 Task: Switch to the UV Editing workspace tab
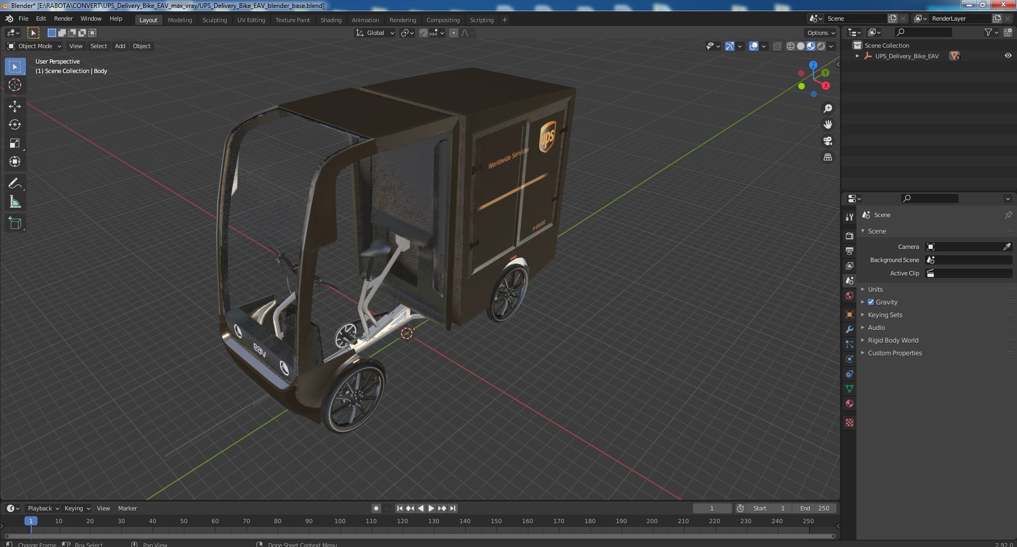[x=251, y=20]
